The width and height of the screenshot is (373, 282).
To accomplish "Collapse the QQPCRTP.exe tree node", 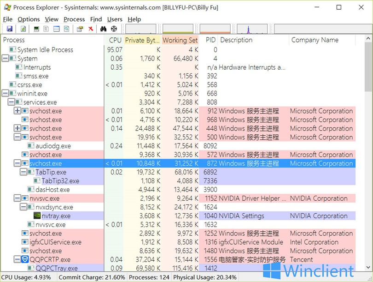I will click(x=17, y=259).
